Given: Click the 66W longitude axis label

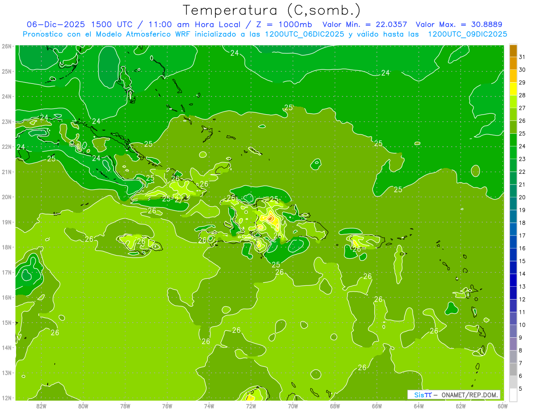Looking at the screenshot, I should [x=377, y=406].
